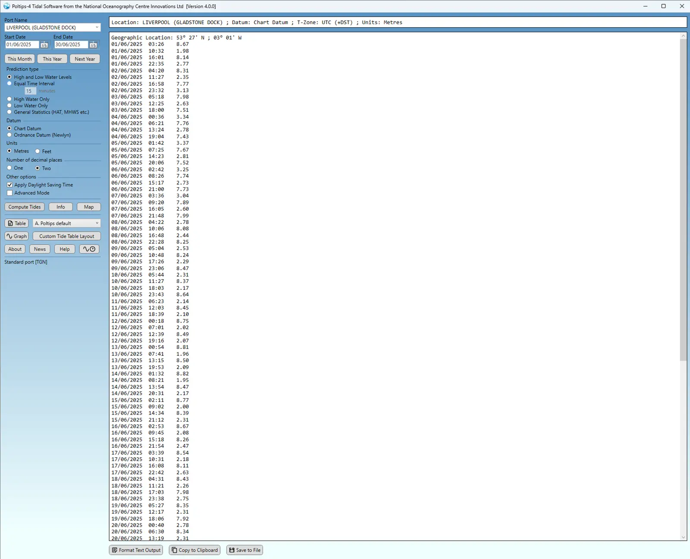Image resolution: width=690 pixels, height=559 pixels.
Task: Click the Table button with the document icon
Action: [17, 223]
